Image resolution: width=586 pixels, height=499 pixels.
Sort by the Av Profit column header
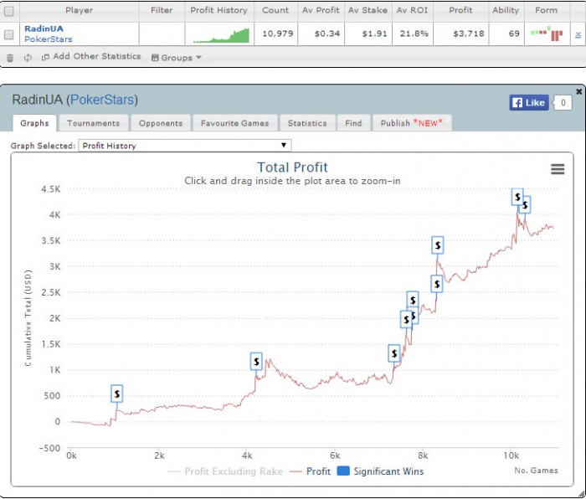321,11
